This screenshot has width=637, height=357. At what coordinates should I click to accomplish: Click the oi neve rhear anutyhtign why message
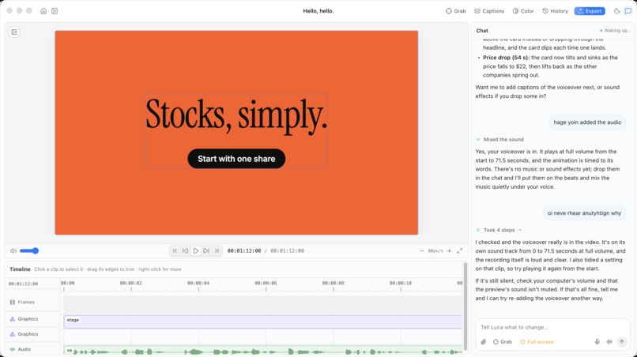[x=584, y=213]
